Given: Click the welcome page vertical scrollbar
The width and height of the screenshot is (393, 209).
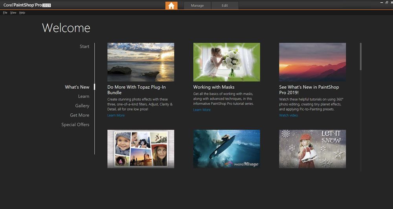Looking at the screenshot, I should tap(361, 56).
